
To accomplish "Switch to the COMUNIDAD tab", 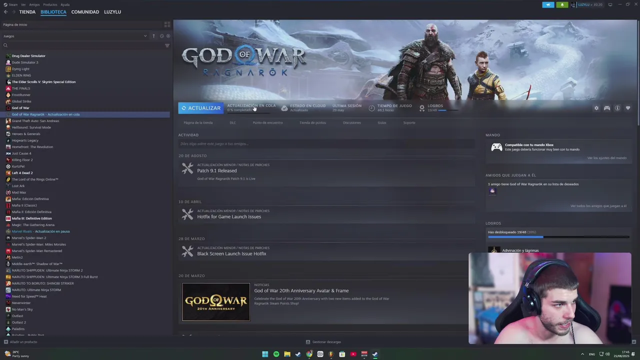I will [85, 12].
